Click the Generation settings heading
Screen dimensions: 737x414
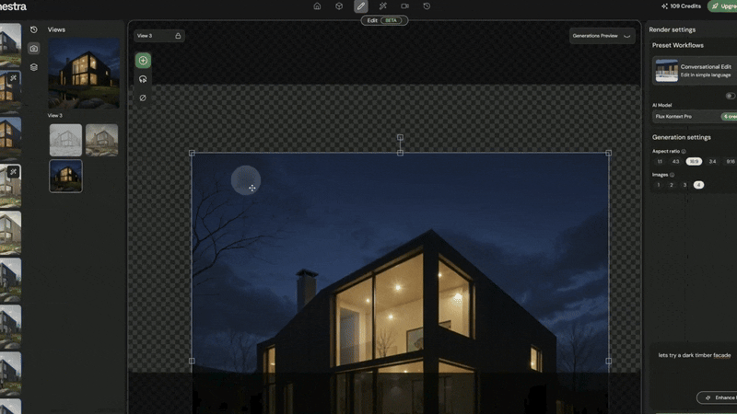682,137
